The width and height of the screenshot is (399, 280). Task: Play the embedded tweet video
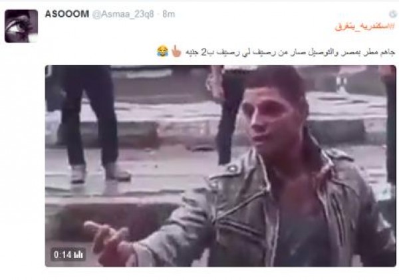(x=221, y=166)
